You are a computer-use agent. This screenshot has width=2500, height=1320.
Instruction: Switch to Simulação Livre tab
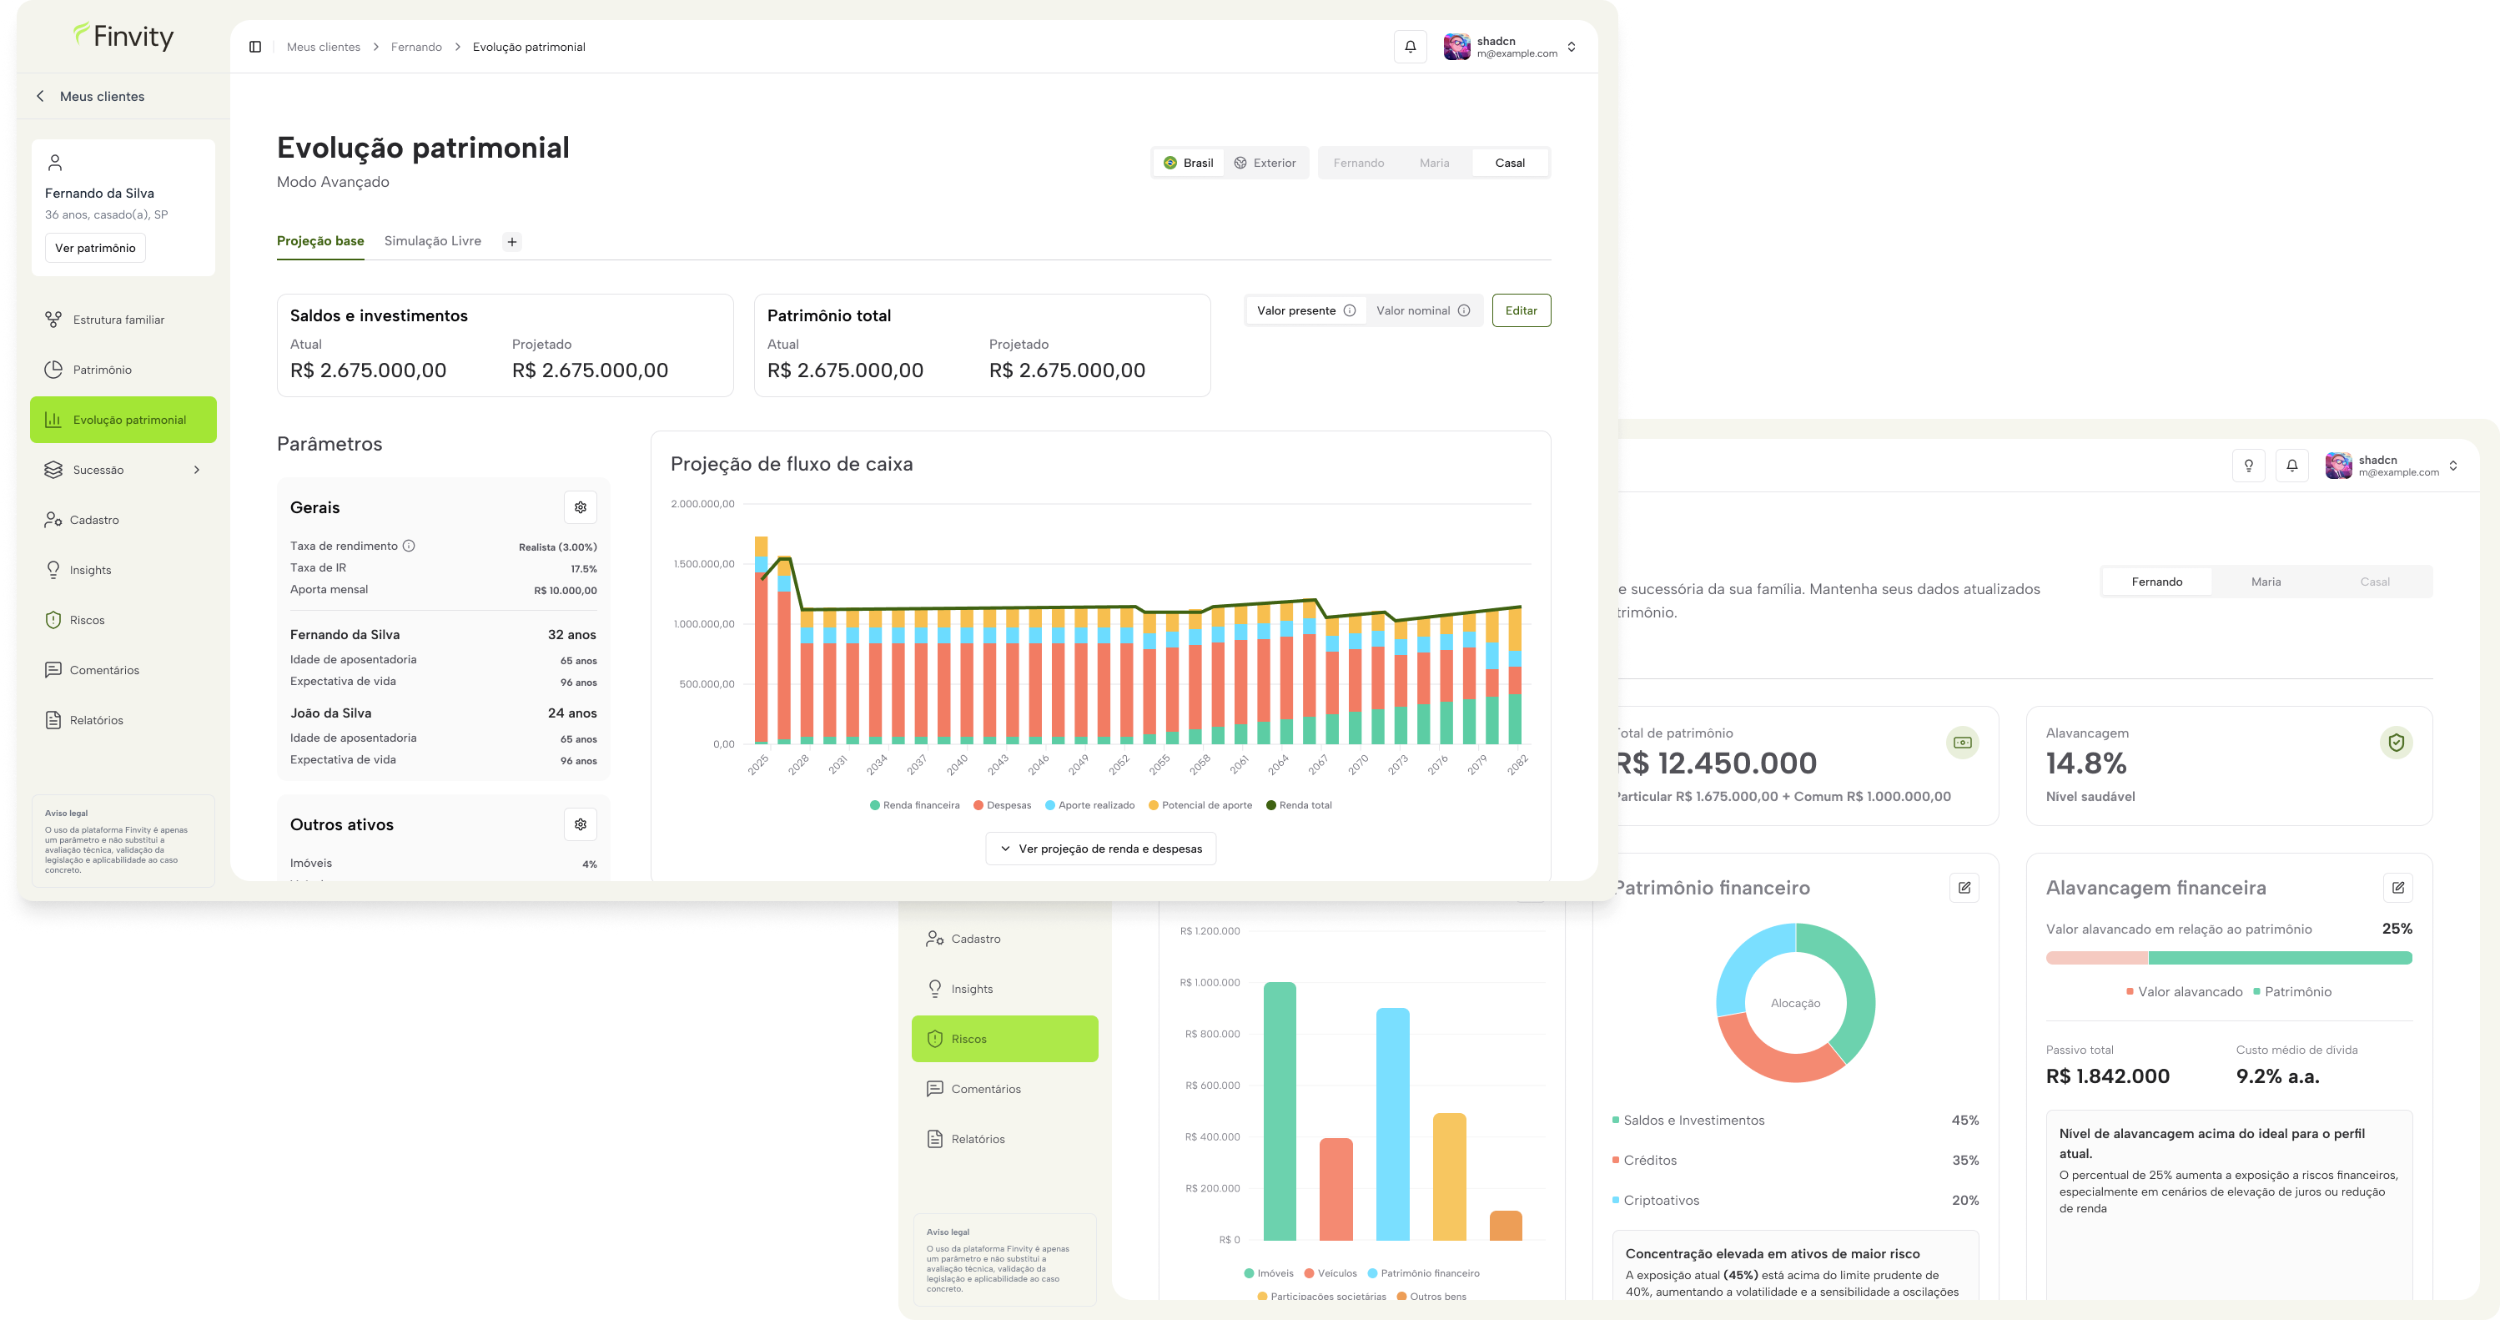[432, 240]
